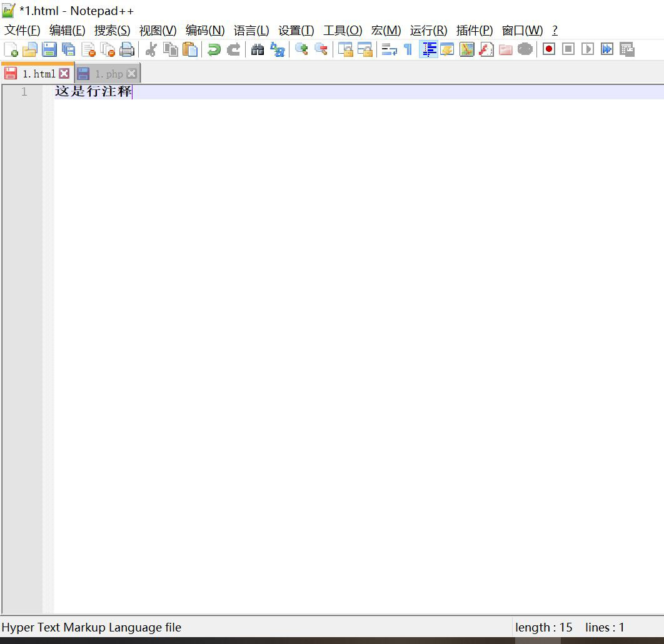Open the 窗口(W) menu
The height and width of the screenshot is (644, 664).
coord(522,31)
